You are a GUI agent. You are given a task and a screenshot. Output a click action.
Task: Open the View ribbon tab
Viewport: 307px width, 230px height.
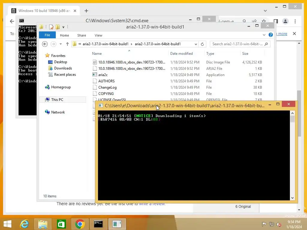(x=98, y=35)
